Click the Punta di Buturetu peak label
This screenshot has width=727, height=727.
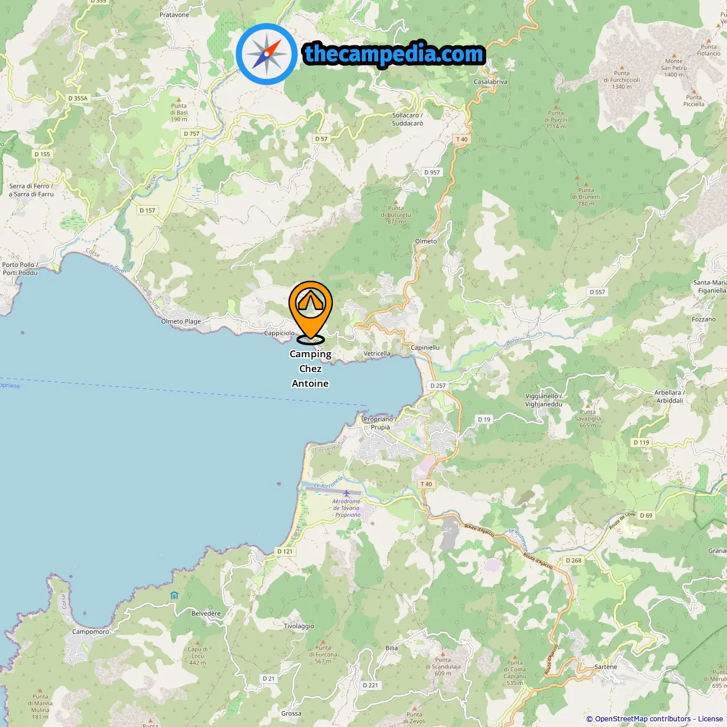[396, 215]
